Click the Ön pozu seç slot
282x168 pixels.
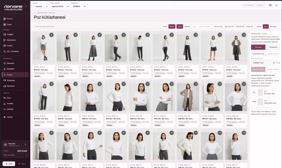tap(266, 92)
